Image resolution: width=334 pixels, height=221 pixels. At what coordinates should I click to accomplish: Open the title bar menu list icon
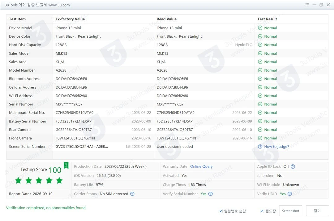tap(307, 5)
